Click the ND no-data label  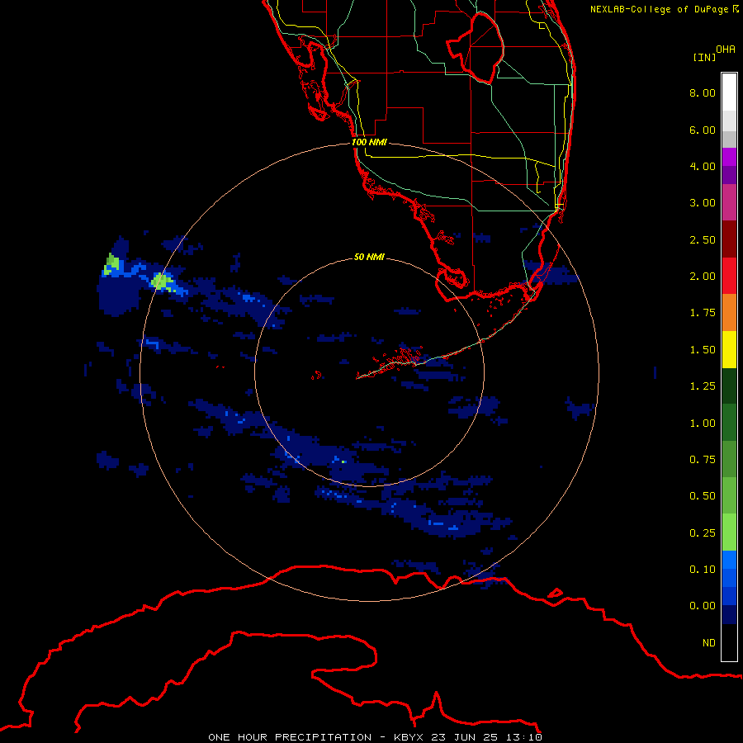pyautogui.click(x=709, y=643)
